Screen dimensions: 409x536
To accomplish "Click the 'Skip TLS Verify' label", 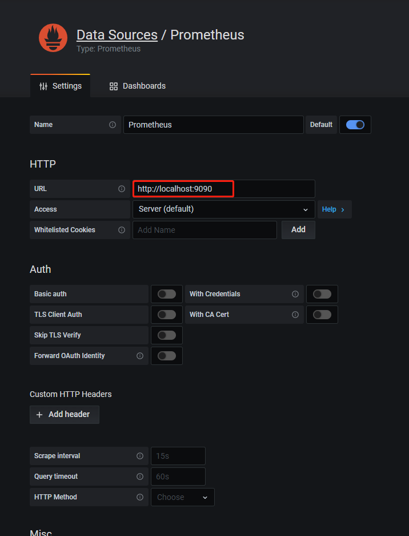I will 57,335.
